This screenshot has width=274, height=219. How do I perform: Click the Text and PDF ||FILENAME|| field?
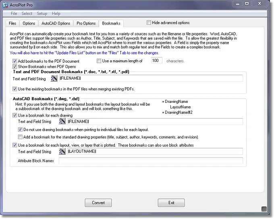tap(151, 78)
